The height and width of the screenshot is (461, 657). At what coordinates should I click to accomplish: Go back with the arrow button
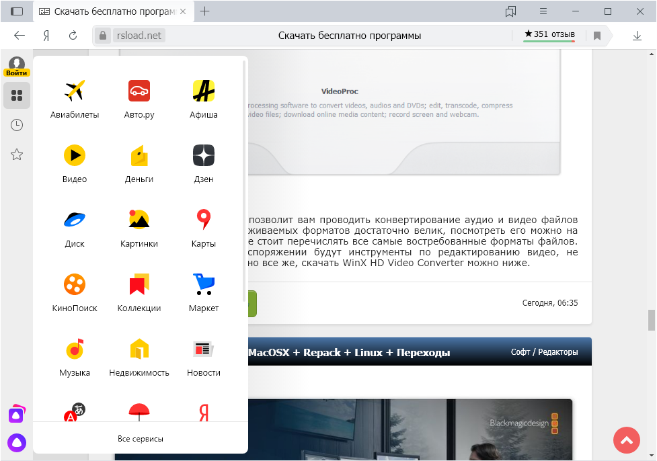coord(20,36)
